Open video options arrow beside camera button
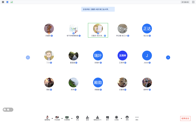 coord(62,118)
